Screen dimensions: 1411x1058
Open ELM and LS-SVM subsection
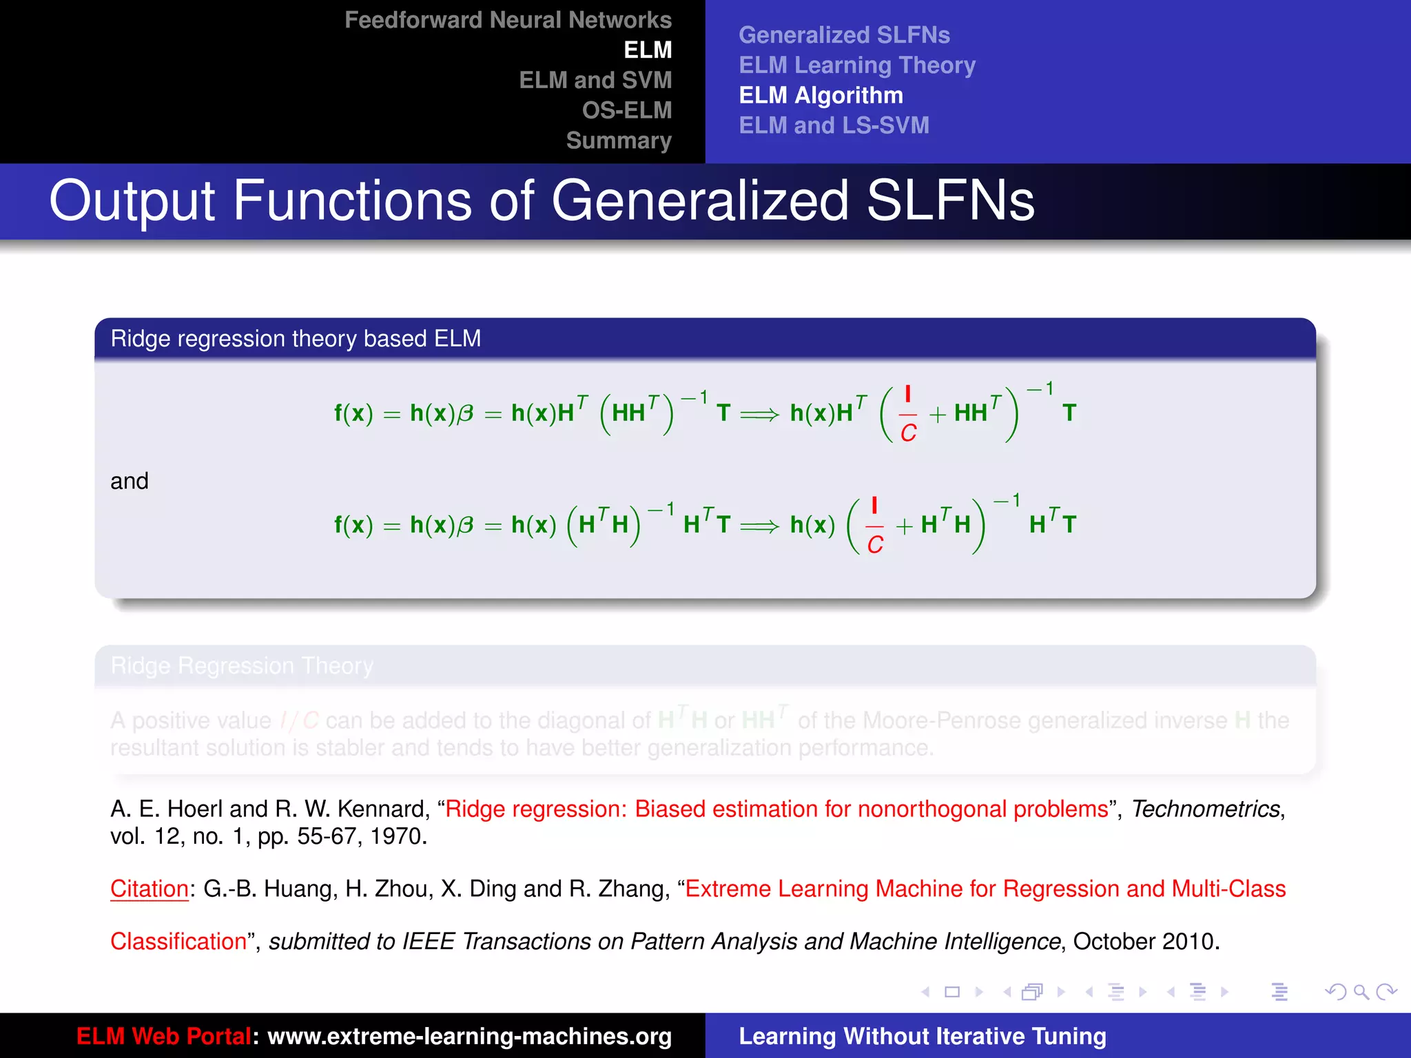click(x=834, y=125)
